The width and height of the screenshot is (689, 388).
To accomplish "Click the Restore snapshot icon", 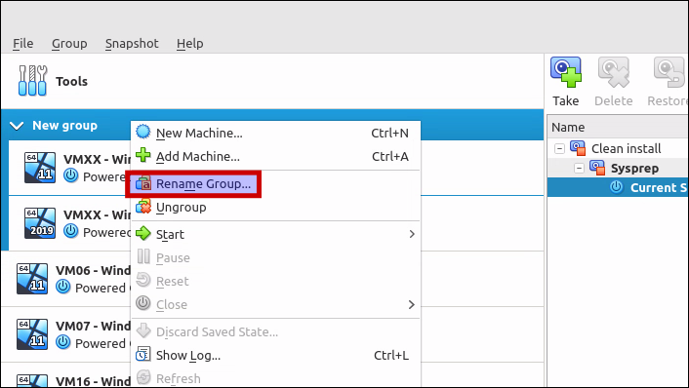I will pyautogui.click(x=669, y=72).
